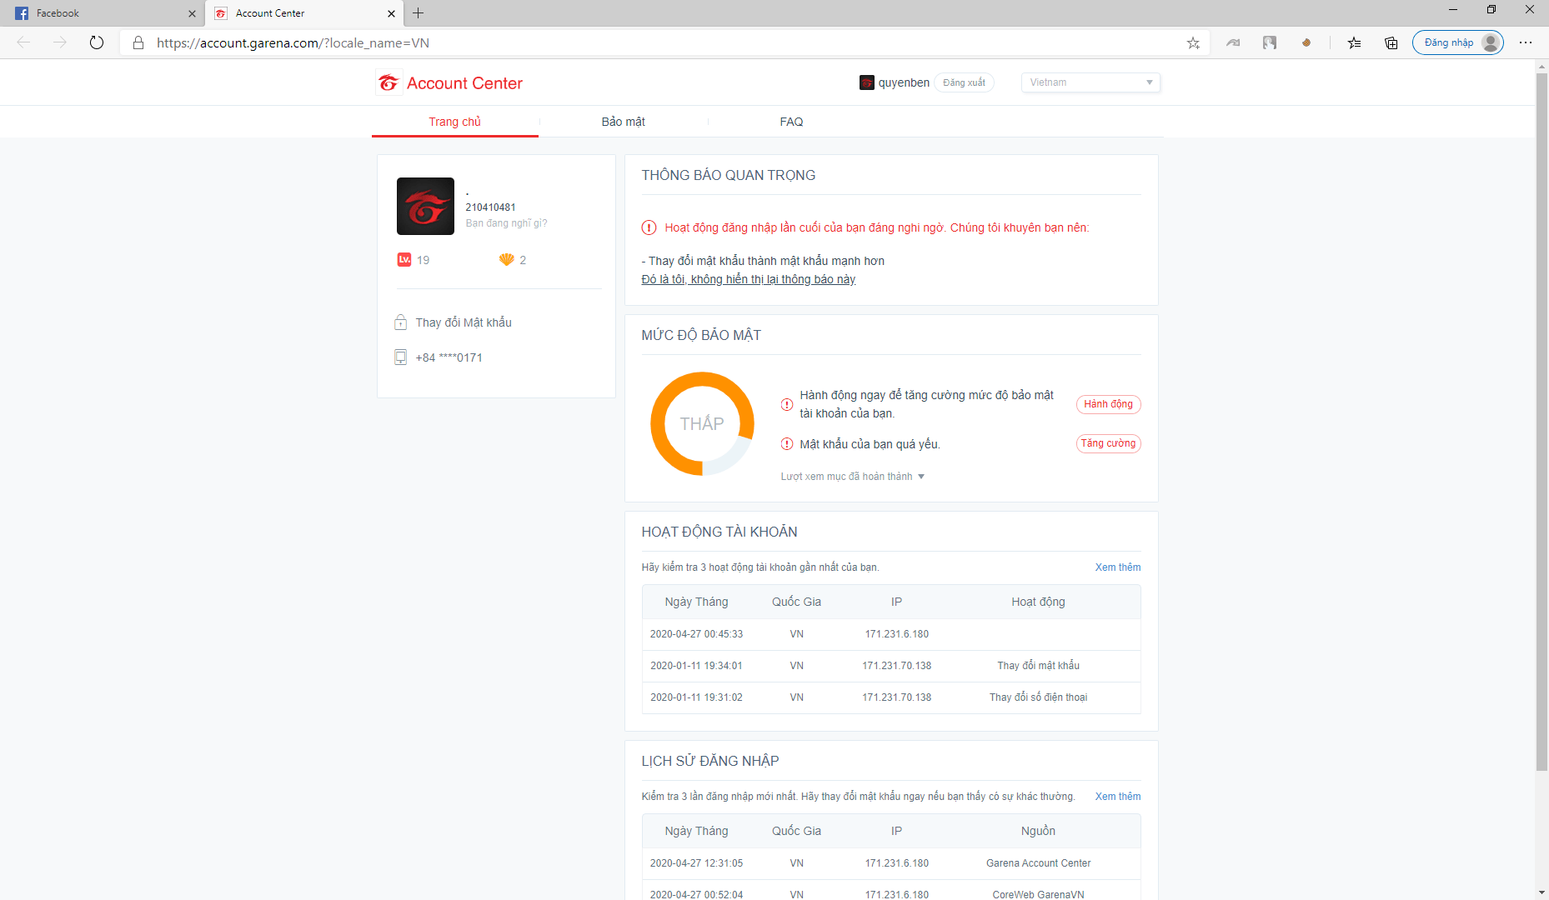Click the Account Center title text
Image resolution: width=1549 pixels, height=900 pixels.
464,83
